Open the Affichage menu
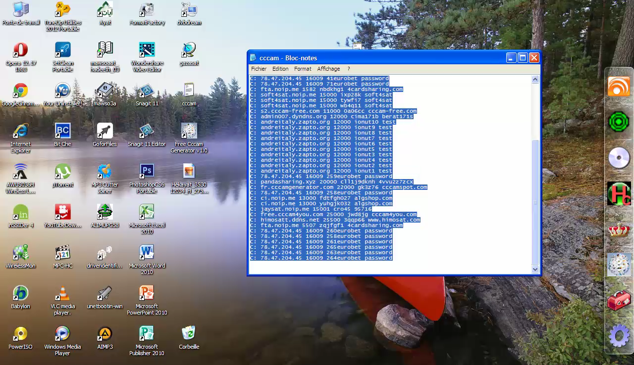The width and height of the screenshot is (634, 365). [328, 69]
